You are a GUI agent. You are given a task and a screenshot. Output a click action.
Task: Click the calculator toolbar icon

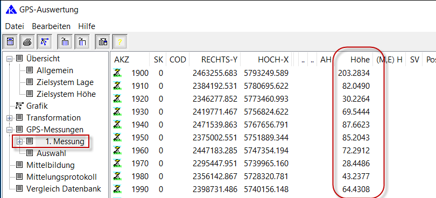(10, 42)
